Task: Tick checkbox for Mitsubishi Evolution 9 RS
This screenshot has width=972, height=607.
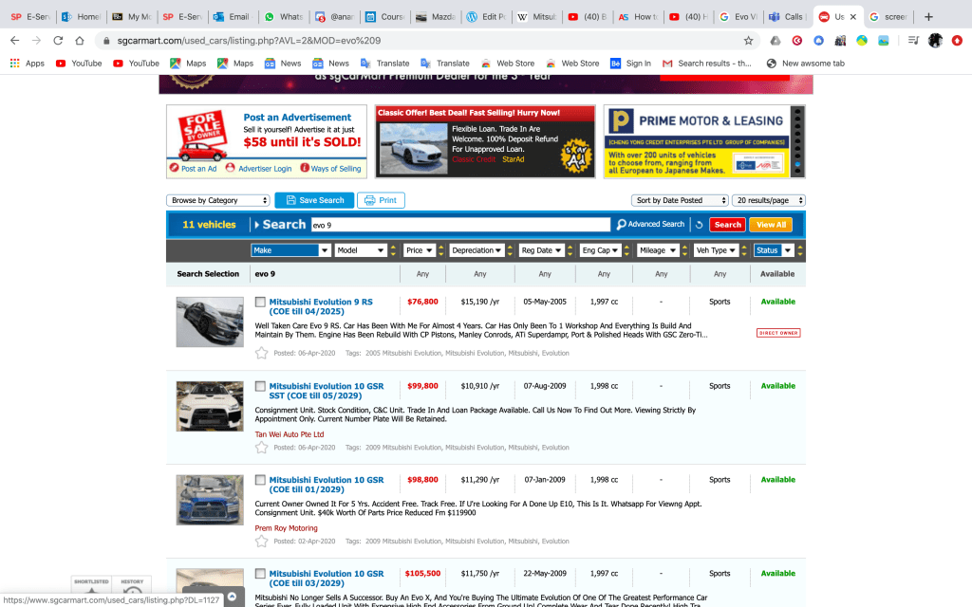Action: (x=261, y=303)
